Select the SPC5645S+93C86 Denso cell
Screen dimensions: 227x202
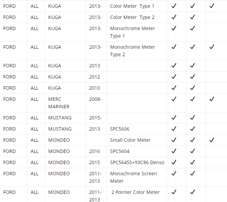137,162
